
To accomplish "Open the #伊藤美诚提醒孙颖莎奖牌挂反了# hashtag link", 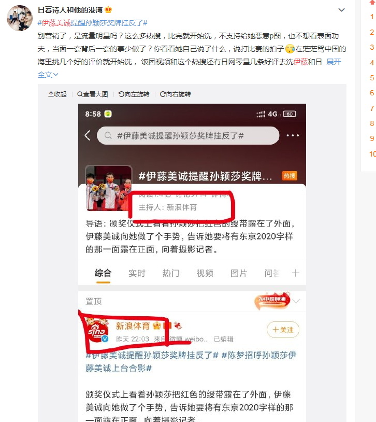I will point(93,23).
